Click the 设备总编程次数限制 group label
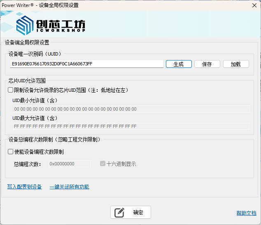The image size is (261, 225). point(54,139)
